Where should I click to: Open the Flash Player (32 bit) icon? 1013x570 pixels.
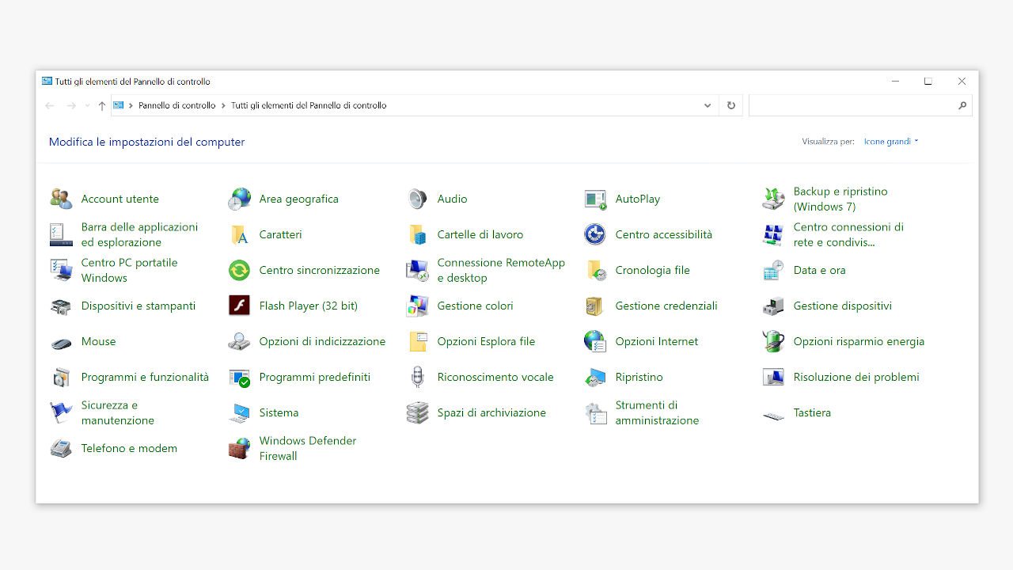click(239, 306)
